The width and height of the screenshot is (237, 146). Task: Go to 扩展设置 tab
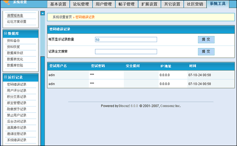(149, 4)
